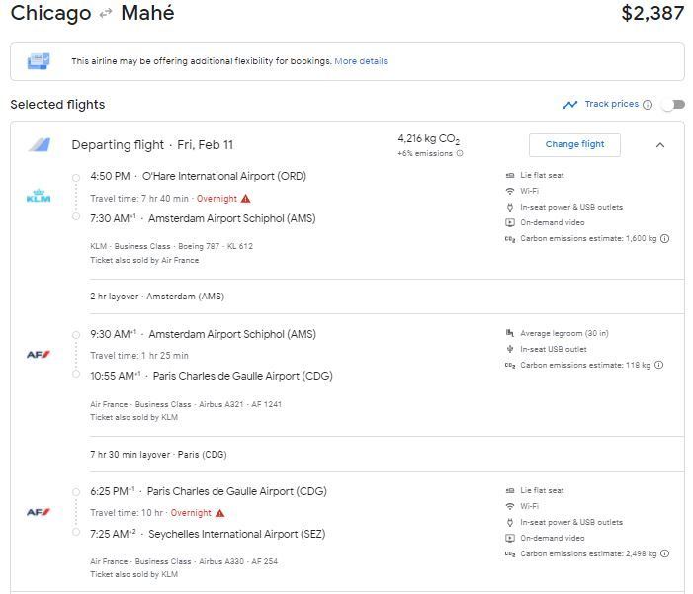This screenshot has height=594, width=693.
Task: Click the Air France logo for AMS-CDG leg
Action: pyautogui.click(x=39, y=355)
